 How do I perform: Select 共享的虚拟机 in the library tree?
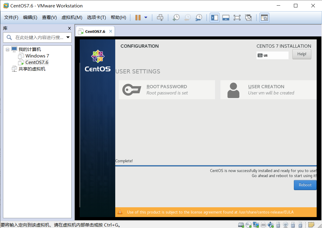(32, 69)
